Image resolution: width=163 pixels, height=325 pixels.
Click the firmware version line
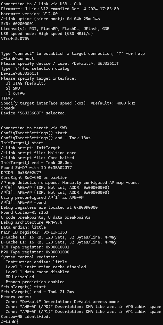point(60,9)
